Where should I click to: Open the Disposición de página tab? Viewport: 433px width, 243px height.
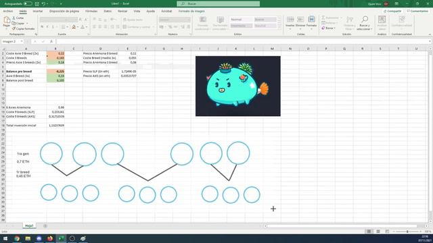64,11
